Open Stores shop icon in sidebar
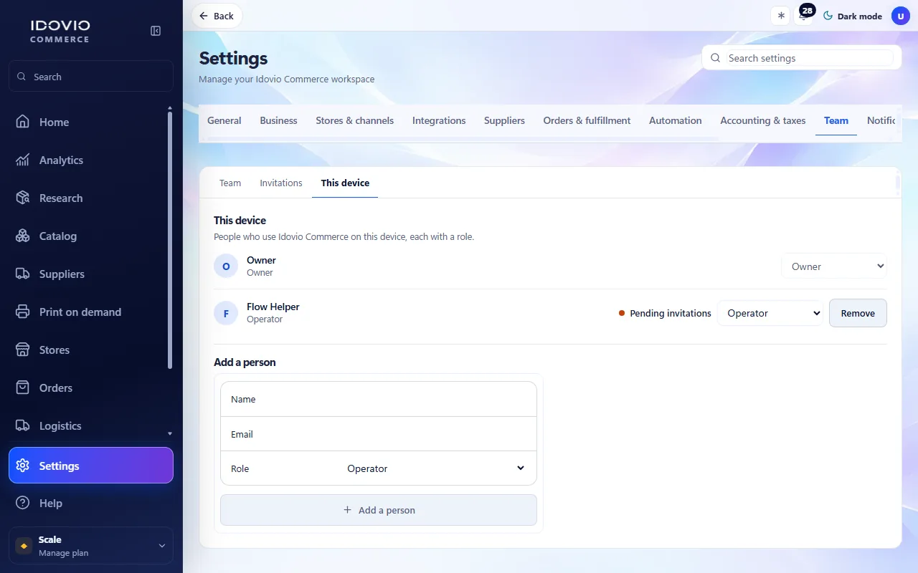The width and height of the screenshot is (918, 573). point(23,350)
